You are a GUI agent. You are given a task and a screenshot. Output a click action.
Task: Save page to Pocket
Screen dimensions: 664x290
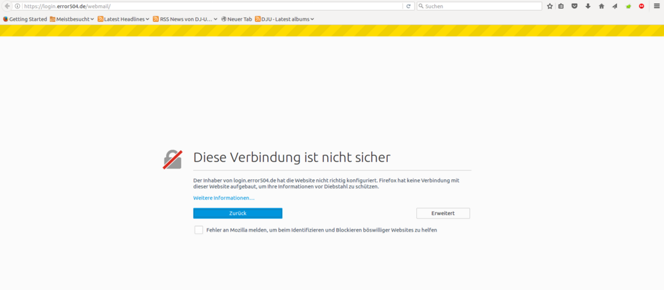coord(574,7)
